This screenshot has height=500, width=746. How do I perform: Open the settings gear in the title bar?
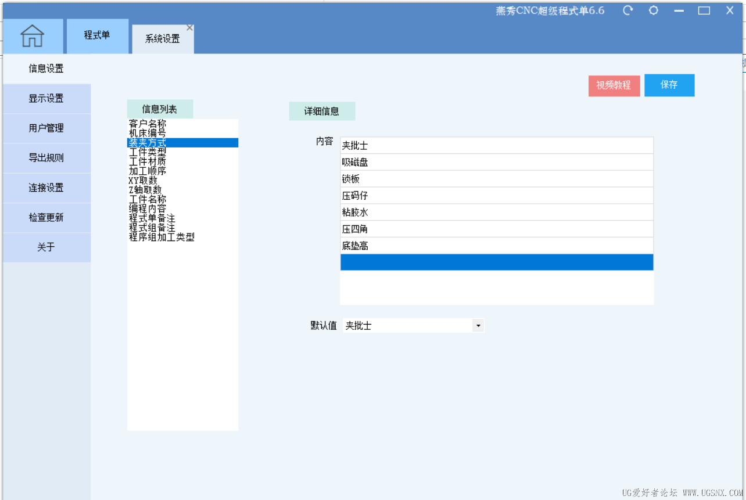pos(653,10)
